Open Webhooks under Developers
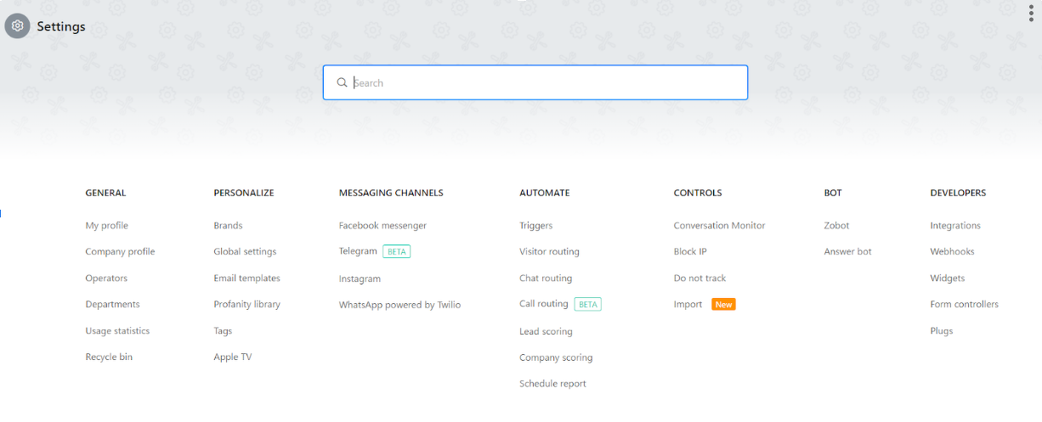 (x=952, y=251)
